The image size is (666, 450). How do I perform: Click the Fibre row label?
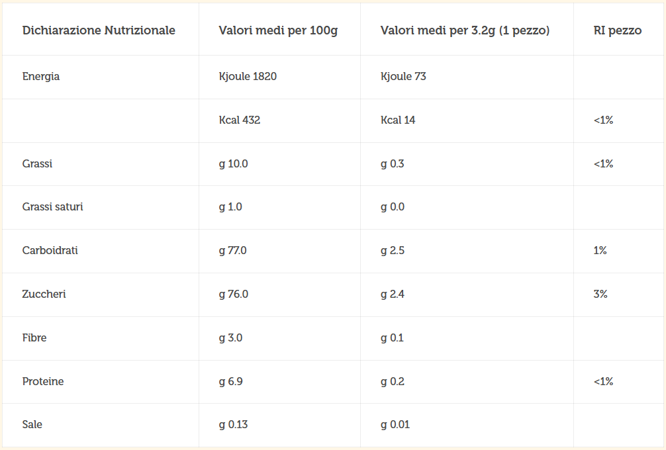pyautogui.click(x=34, y=338)
